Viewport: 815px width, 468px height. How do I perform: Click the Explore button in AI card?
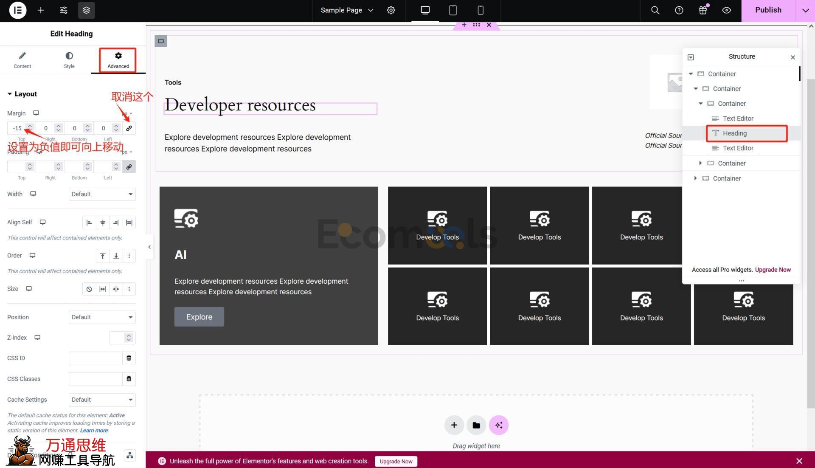tap(199, 317)
